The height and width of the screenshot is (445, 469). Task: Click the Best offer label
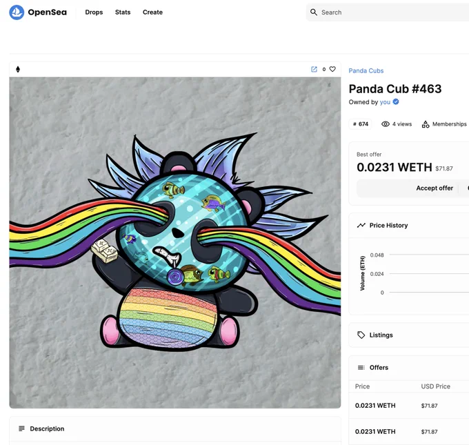pyautogui.click(x=369, y=155)
